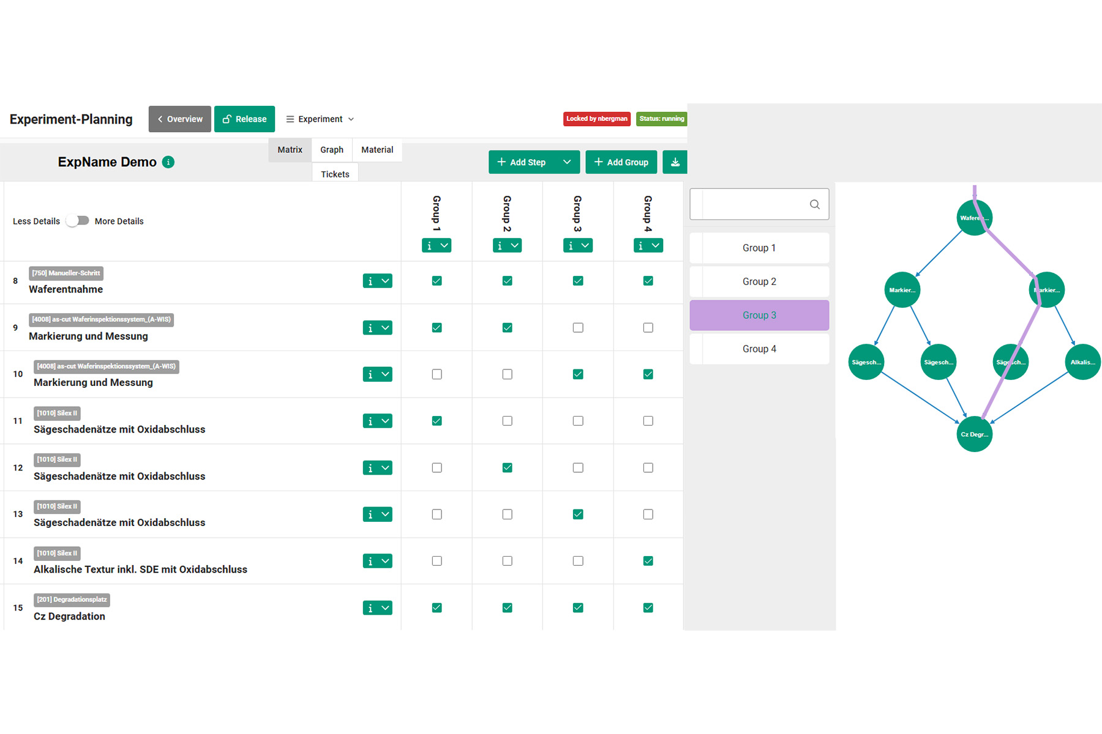Open info for step 12 Sägeschadenätze

tap(370, 468)
